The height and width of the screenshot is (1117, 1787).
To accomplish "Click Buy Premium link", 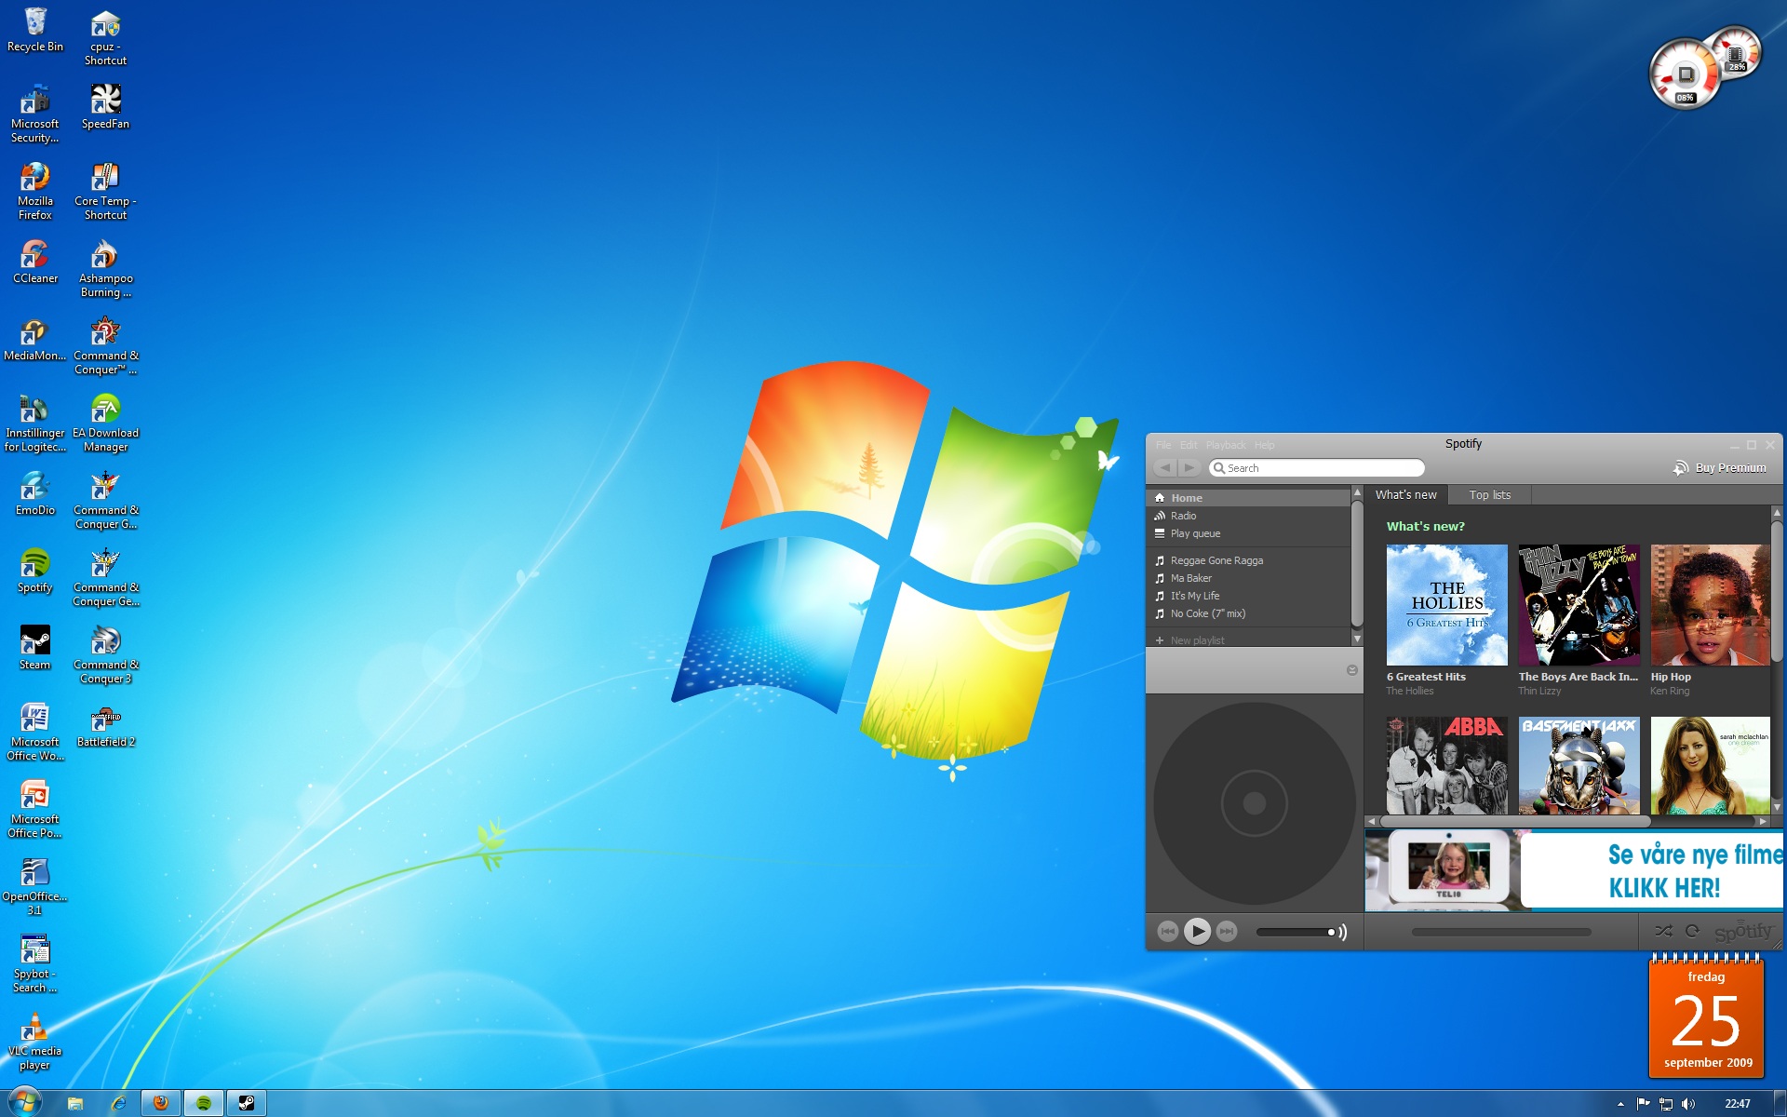I will [1729, 468].
